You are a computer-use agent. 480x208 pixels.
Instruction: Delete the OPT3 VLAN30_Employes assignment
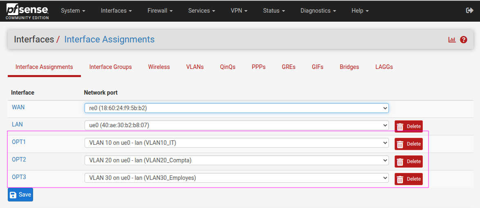coord(408,179)
